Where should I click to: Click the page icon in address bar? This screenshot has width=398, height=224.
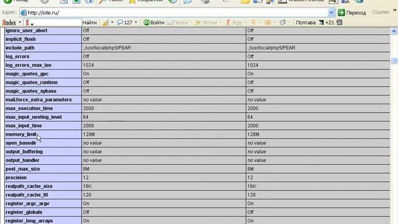[23, 12]
